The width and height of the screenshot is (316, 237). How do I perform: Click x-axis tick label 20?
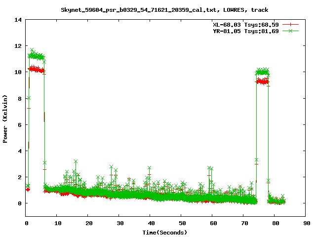point(89,223)
